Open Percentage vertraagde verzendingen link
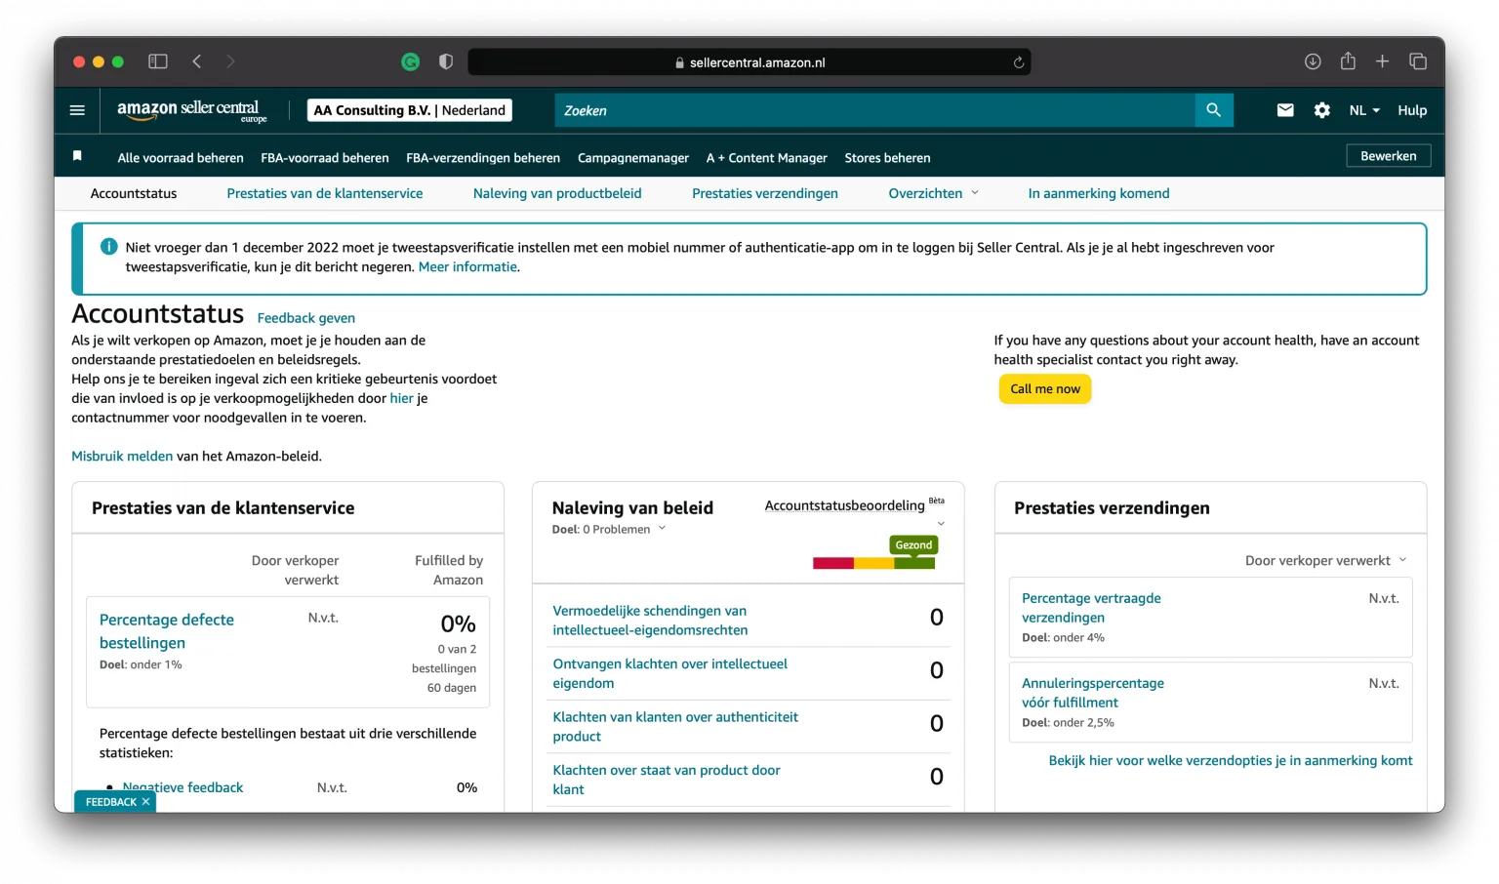 [x=1091, y=608]
